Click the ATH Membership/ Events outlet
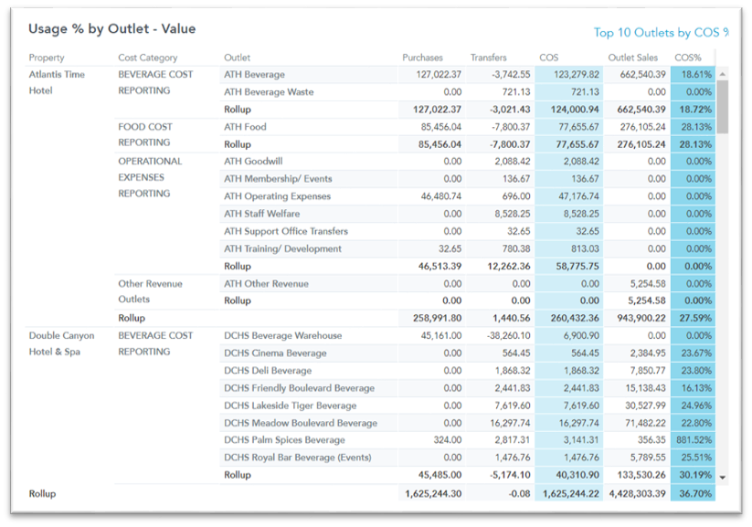The height and width of the screenshot is (527, 752). (278, 179)
